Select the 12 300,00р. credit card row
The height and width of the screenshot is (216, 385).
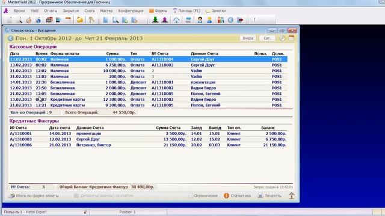tap(149, 100)
